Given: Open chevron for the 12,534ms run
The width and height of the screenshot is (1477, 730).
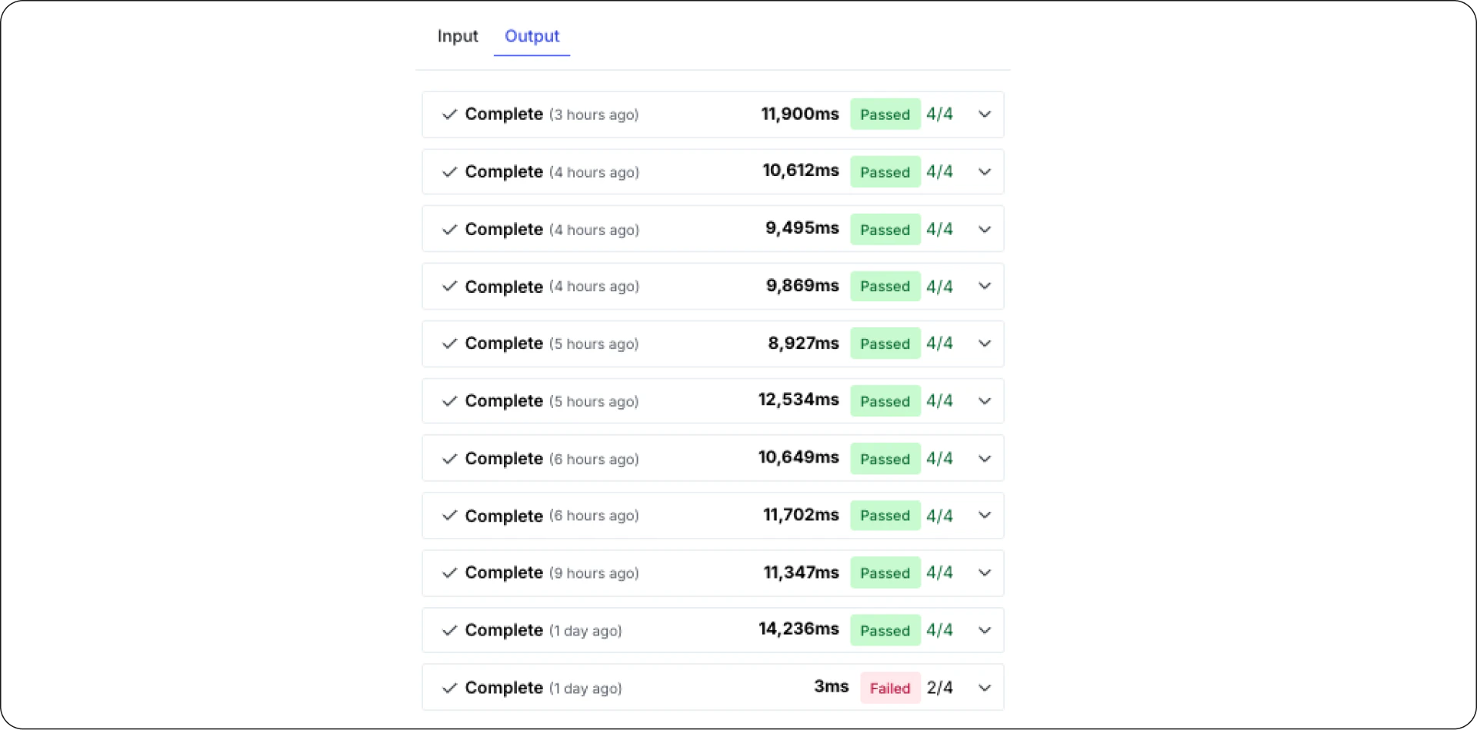Looking at the screenshot, I should click(x=985, y=401).
